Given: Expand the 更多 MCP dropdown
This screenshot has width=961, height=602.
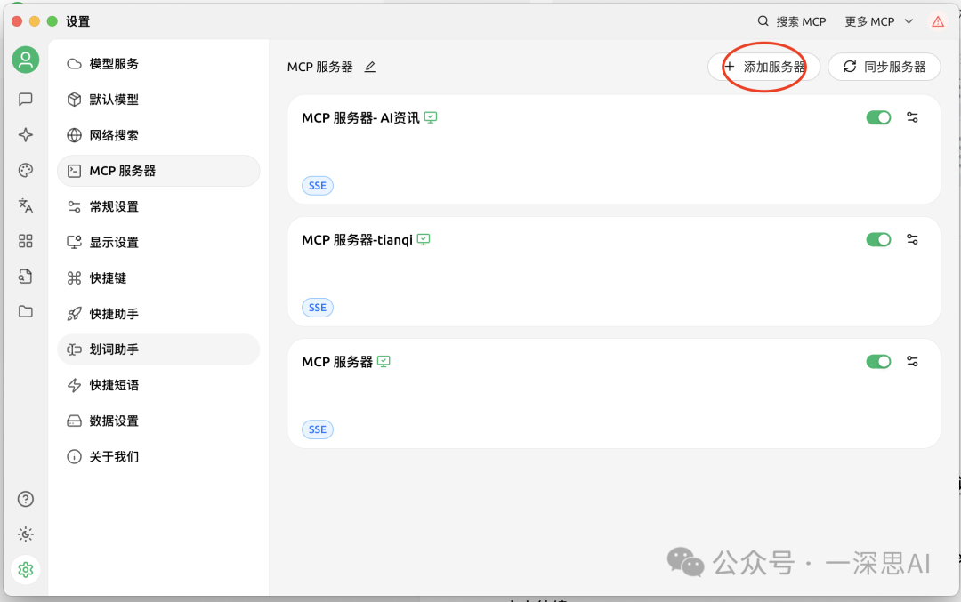Looking at the screenshot, I should [x=878, y=20].
